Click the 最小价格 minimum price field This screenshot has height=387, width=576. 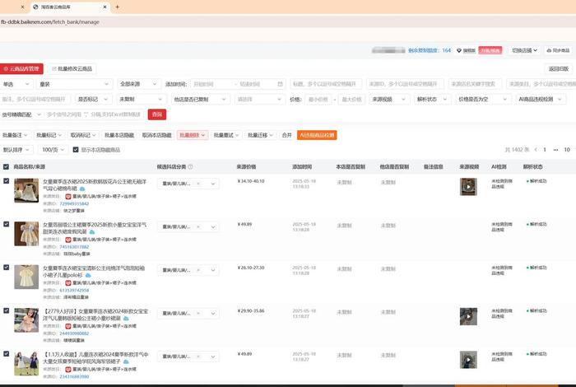click(318, 100)
